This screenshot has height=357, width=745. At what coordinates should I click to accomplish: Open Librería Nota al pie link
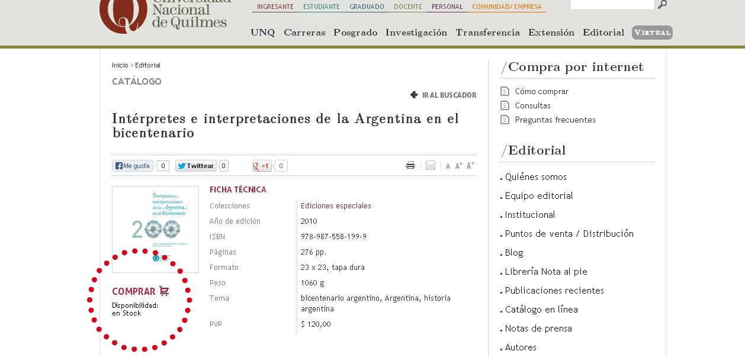[x=546, y=272]
